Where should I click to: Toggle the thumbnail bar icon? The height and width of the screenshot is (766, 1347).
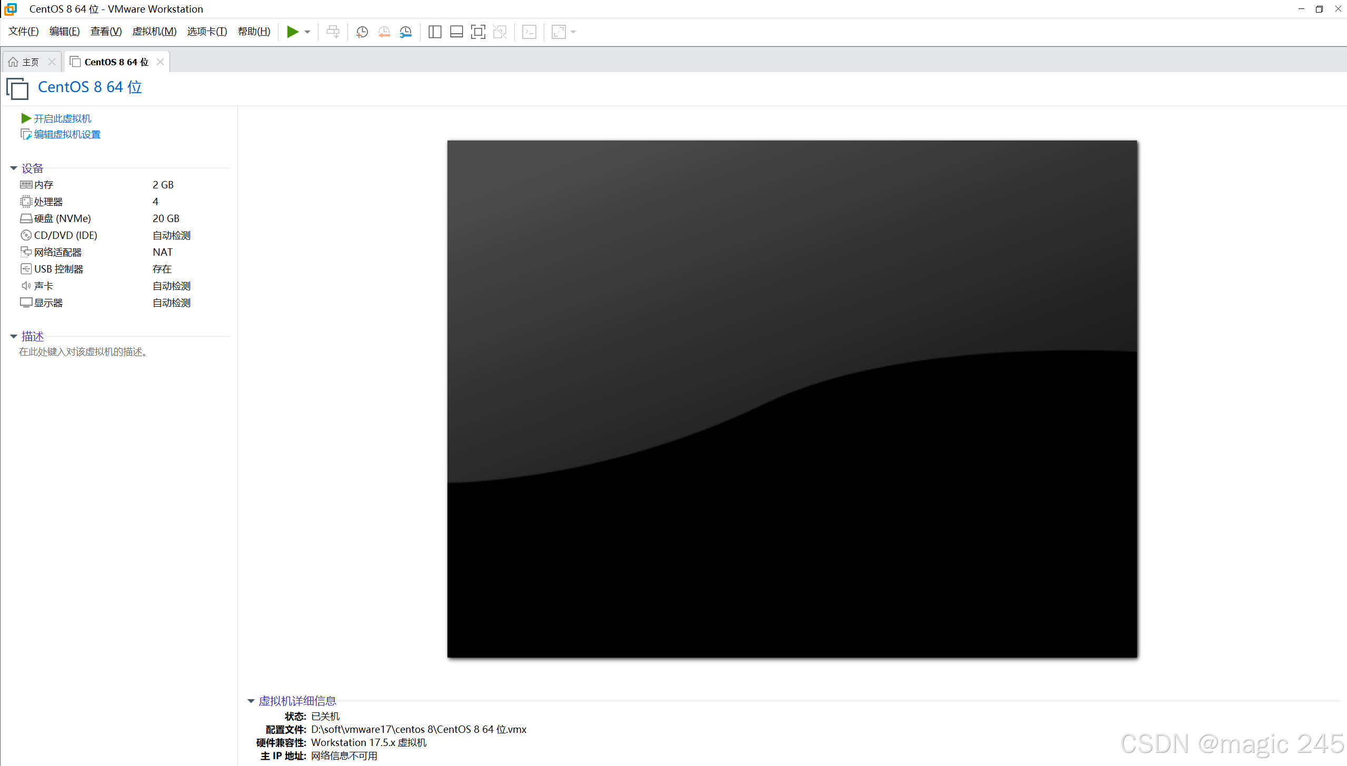456,32
